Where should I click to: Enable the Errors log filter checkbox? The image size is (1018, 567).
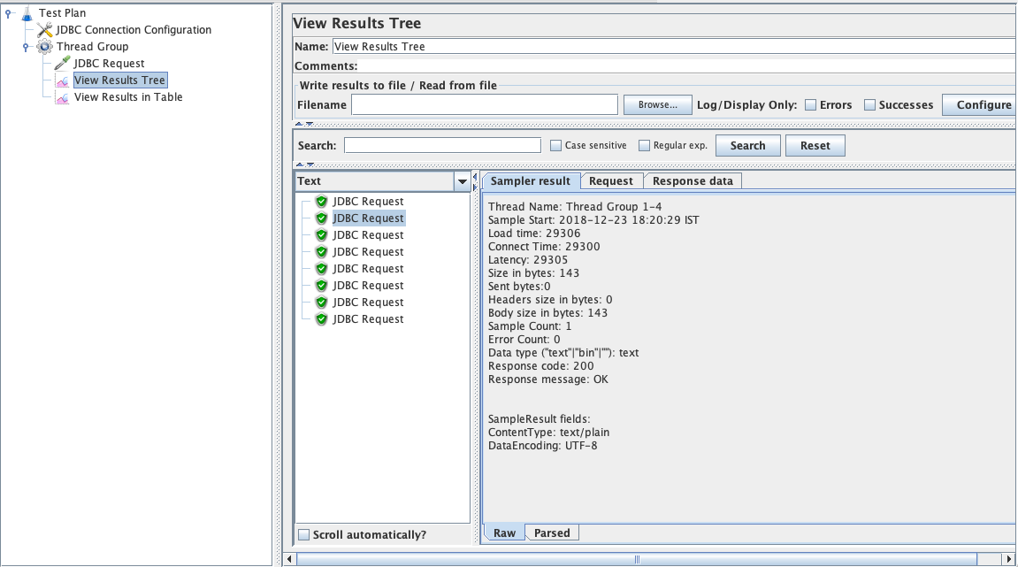click(x=808, y=103)
